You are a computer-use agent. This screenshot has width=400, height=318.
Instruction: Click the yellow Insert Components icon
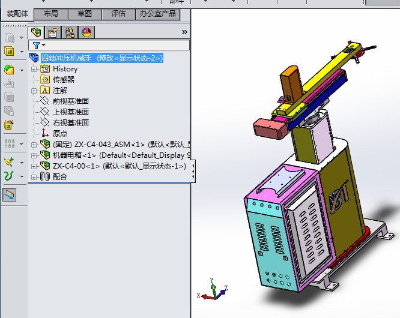pos(10,51)
